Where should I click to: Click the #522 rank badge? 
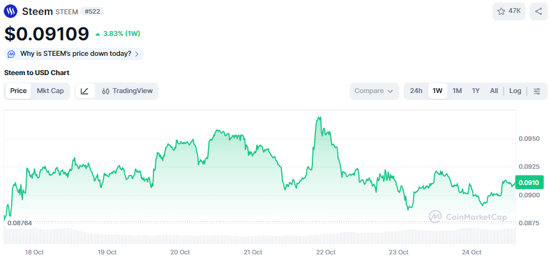click(93, 11)
